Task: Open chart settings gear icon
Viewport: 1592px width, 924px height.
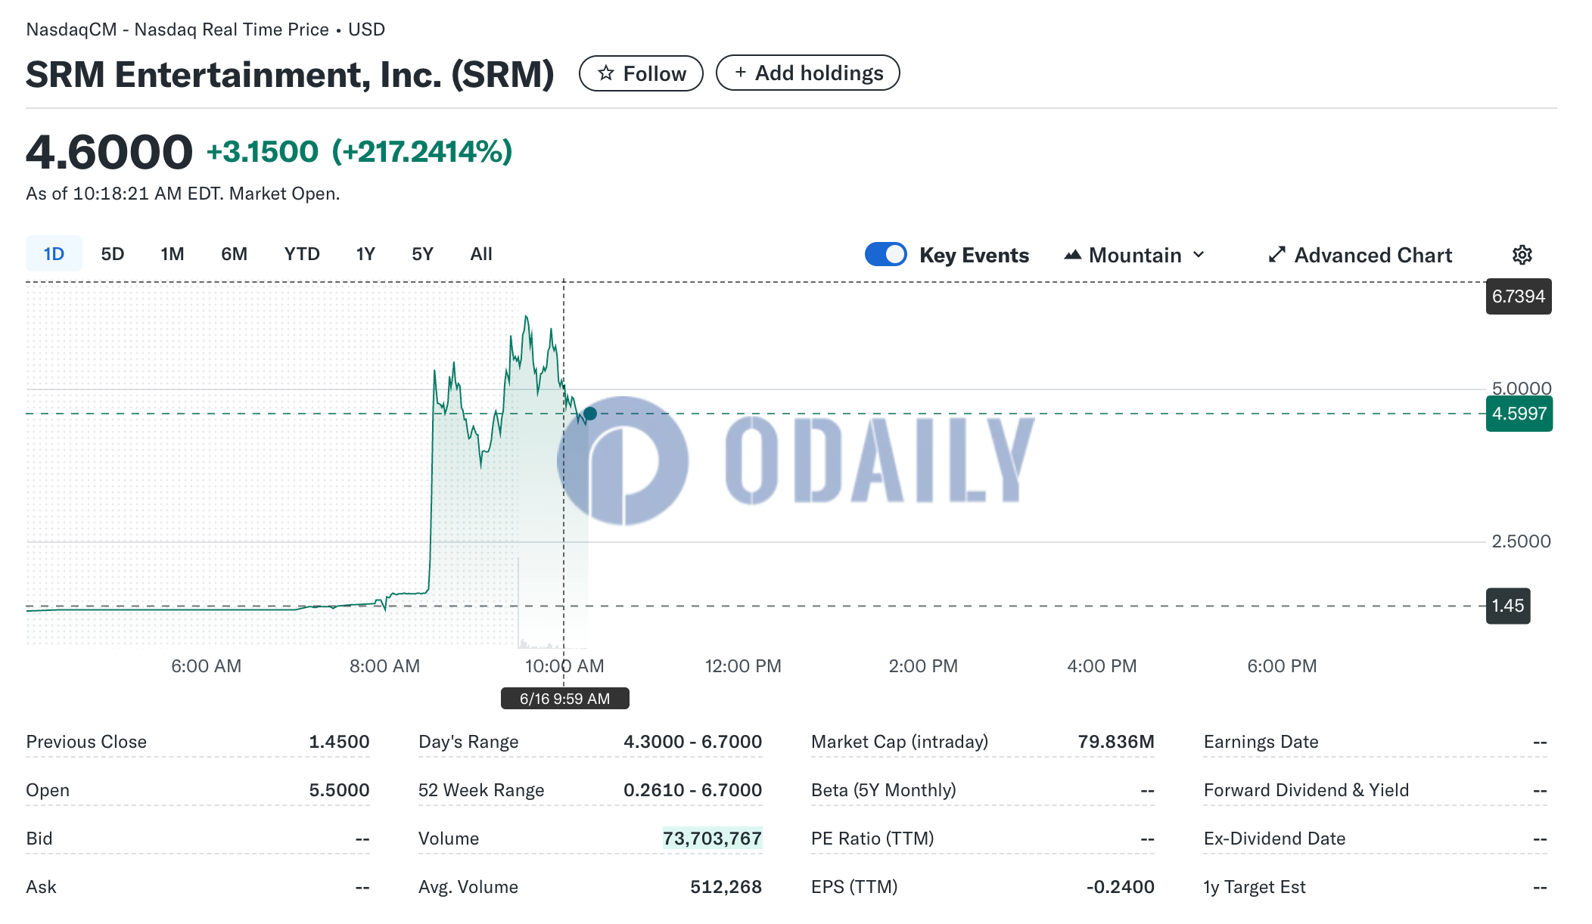Action: pos(1522,255)
